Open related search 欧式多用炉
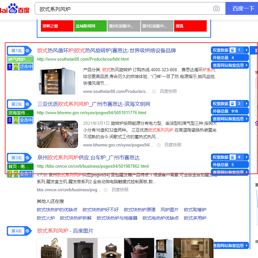 point(195,218)
